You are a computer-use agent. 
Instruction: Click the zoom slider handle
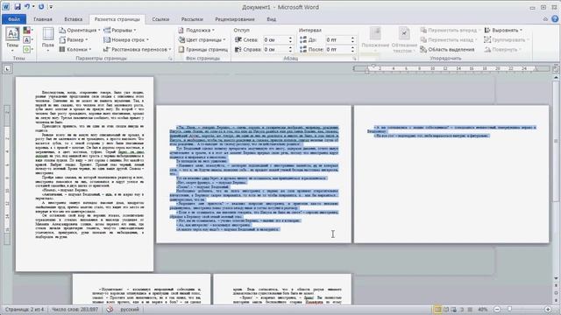(510, 309)
